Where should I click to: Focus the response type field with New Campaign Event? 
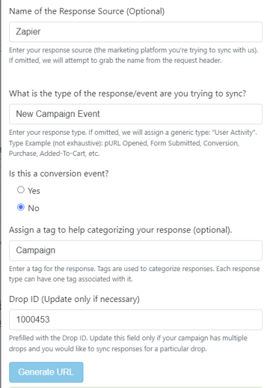[x=135, y=114]
